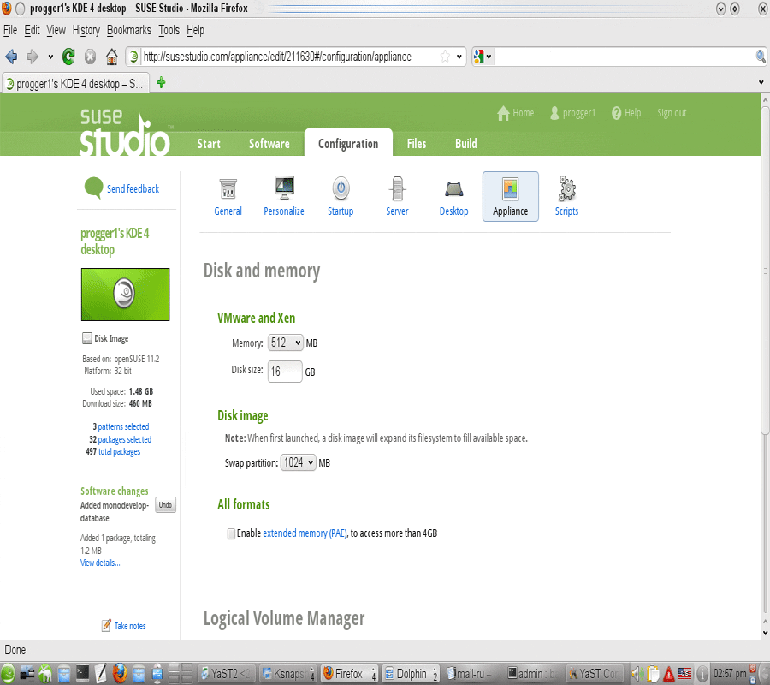770x685 pixels.
Task: Select the Appliance configuration section
Action: 510,197
